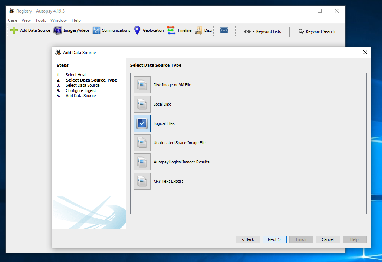
Task: Open the Discovery toolbar icon
Action: (199, 30)
